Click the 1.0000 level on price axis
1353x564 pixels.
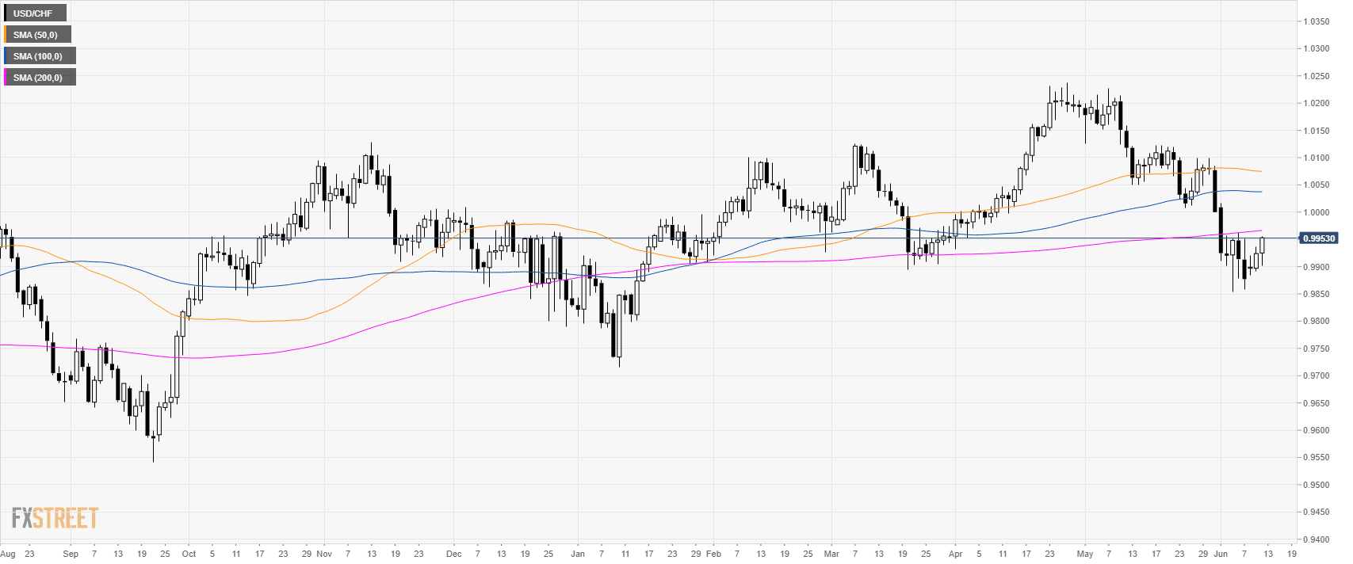click(1317, 212)
